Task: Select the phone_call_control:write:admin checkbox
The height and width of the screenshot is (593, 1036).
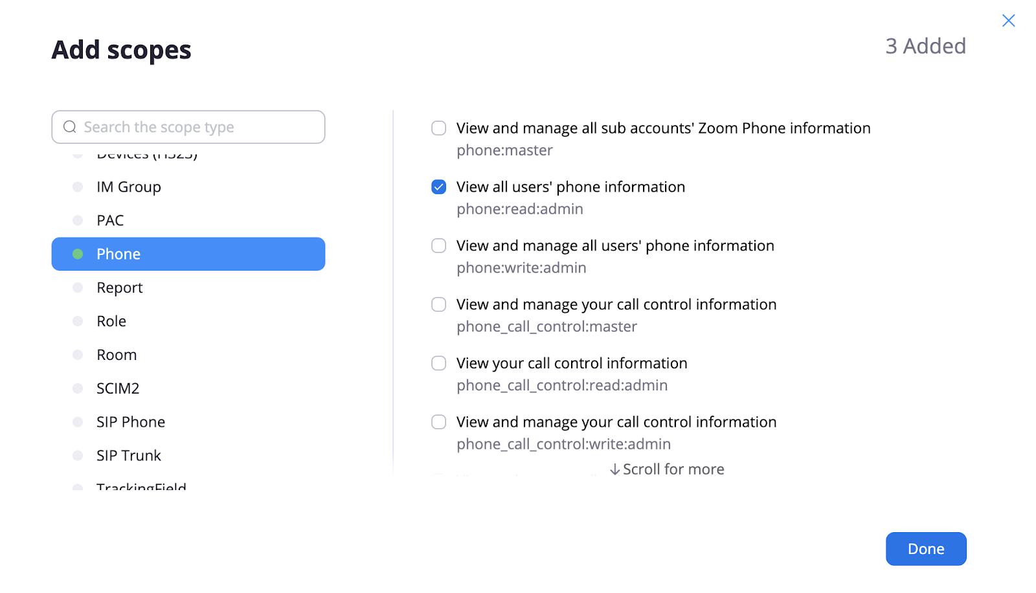Action: (439, 422)
